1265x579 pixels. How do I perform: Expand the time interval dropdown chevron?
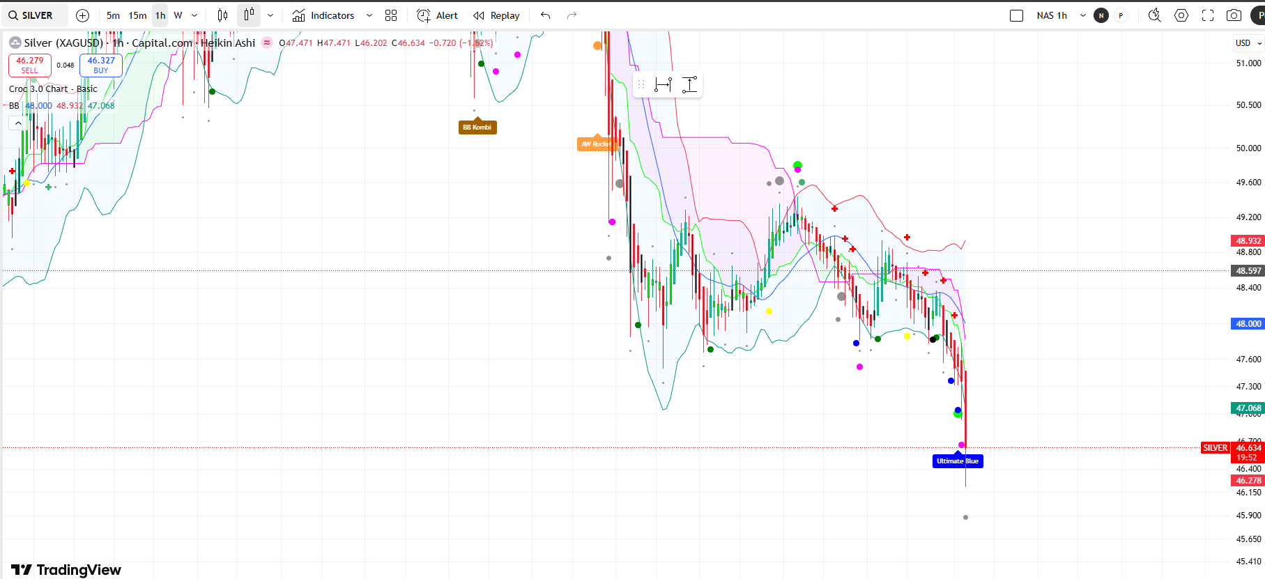(x=194, y=15)
